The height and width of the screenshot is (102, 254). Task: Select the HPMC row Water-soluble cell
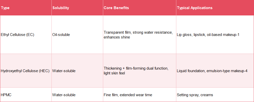tap(77, 95)
